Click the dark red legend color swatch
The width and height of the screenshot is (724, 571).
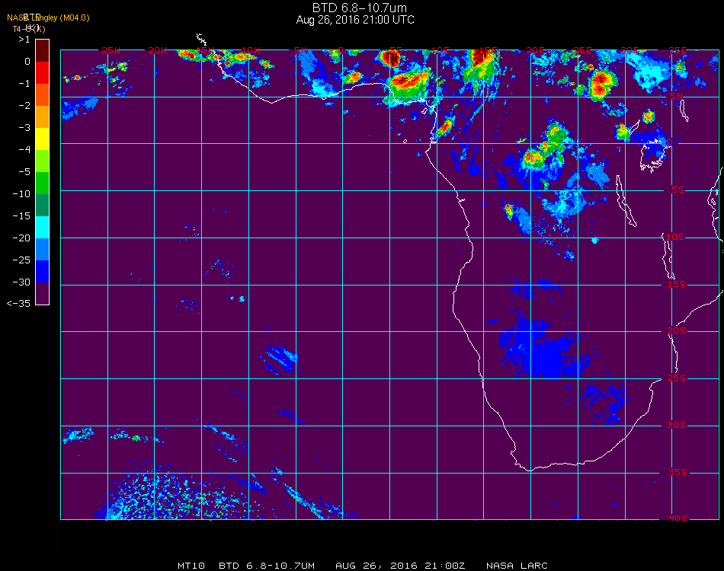click(x=43, y=51)
